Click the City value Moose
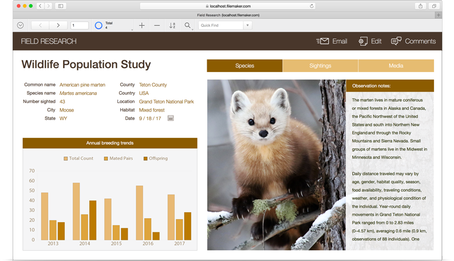 point(66,110)
